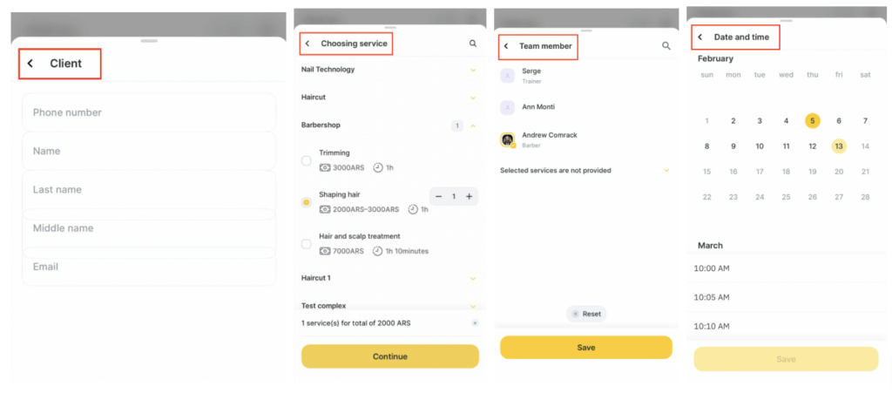The image size is (892, 393).
Task: Increase Shaping hair quantity with plus
Action: point(469,197)
